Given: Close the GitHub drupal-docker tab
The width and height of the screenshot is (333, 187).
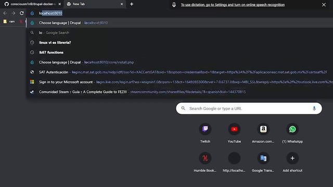Looking at the screenshot, I should click(x=60, y=4).
